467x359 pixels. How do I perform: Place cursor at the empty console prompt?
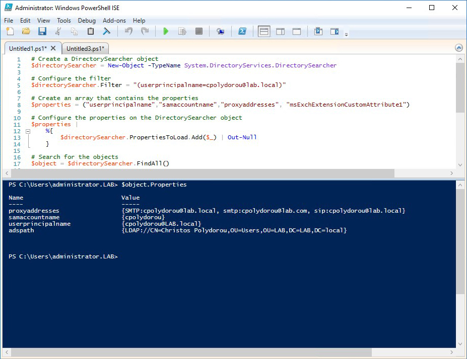[x=120, y=256]
